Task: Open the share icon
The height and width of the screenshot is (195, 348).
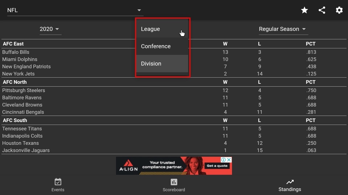Action: [322, 10]
